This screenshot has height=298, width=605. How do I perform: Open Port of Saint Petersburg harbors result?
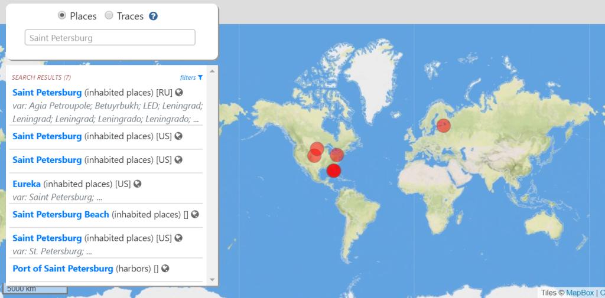coord(63,268)
